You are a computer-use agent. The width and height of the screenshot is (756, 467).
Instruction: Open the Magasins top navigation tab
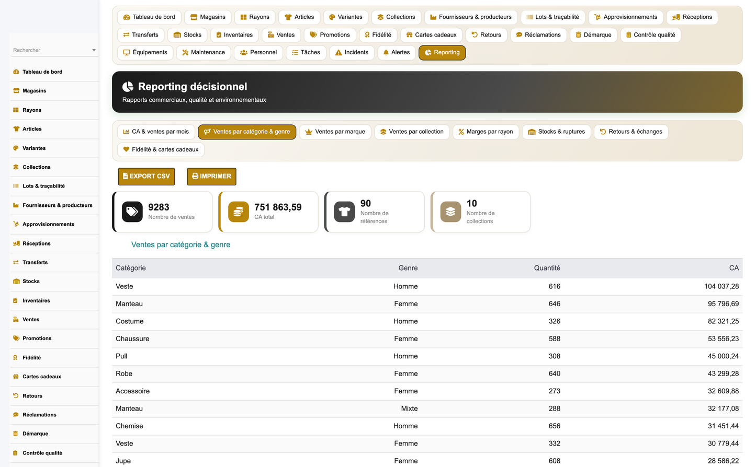tap(208, 17)
